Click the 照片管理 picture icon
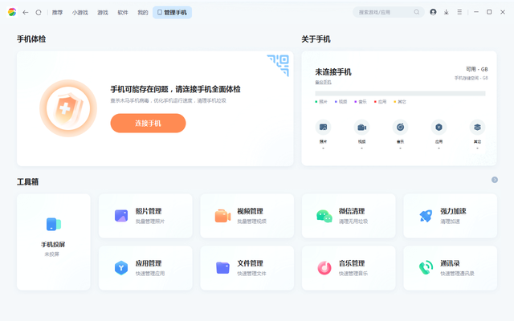Image resolution: width=514 pixels, height=321 pixels. pyautogui.click(x=121, y=216)
